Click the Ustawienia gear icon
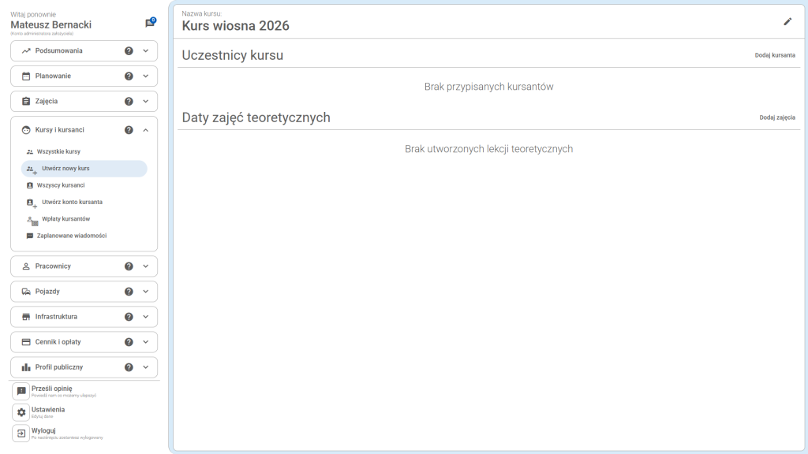Screen dimensions: 808x454 (x=21, y=412)
